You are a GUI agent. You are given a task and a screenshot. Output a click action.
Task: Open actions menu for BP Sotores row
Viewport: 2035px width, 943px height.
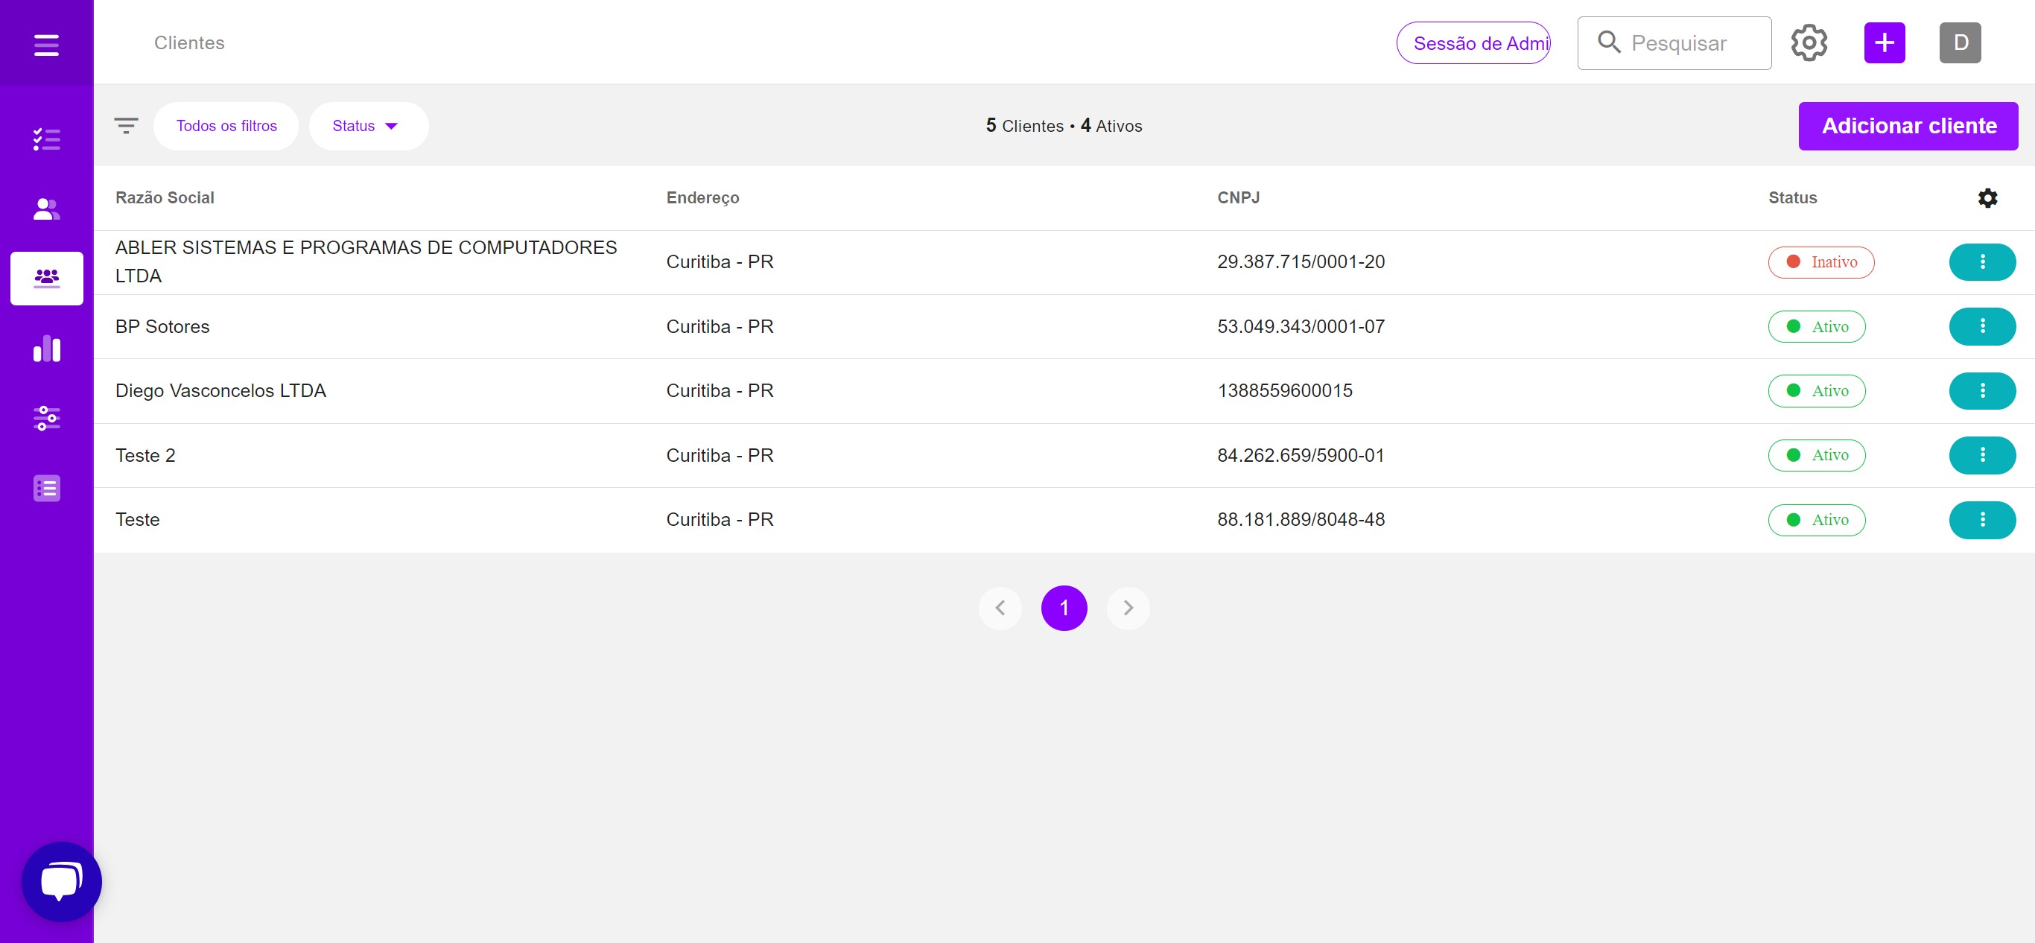[x=1982, y=326]
